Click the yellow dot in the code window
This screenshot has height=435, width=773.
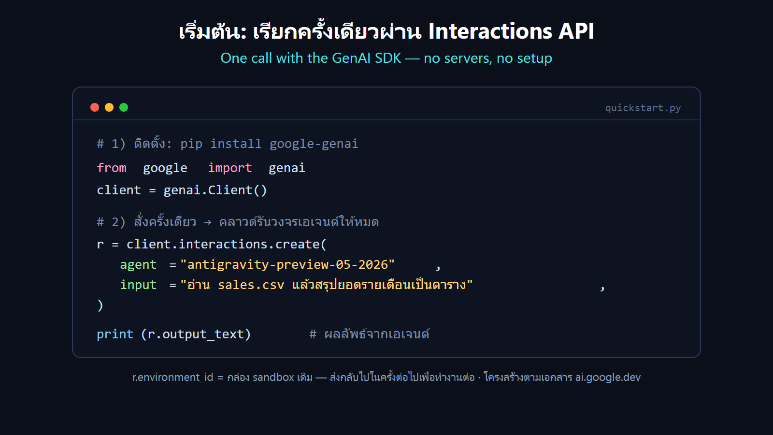(x=109, y=107)
